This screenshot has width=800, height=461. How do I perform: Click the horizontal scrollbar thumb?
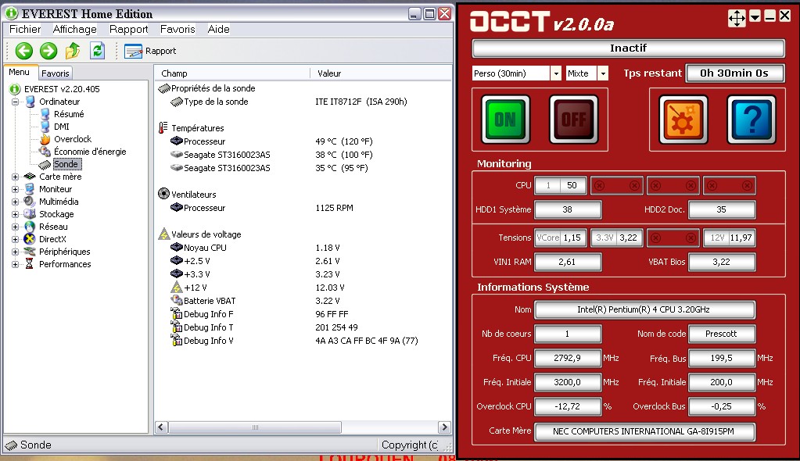pyautogui.click(x=255, y=427)
